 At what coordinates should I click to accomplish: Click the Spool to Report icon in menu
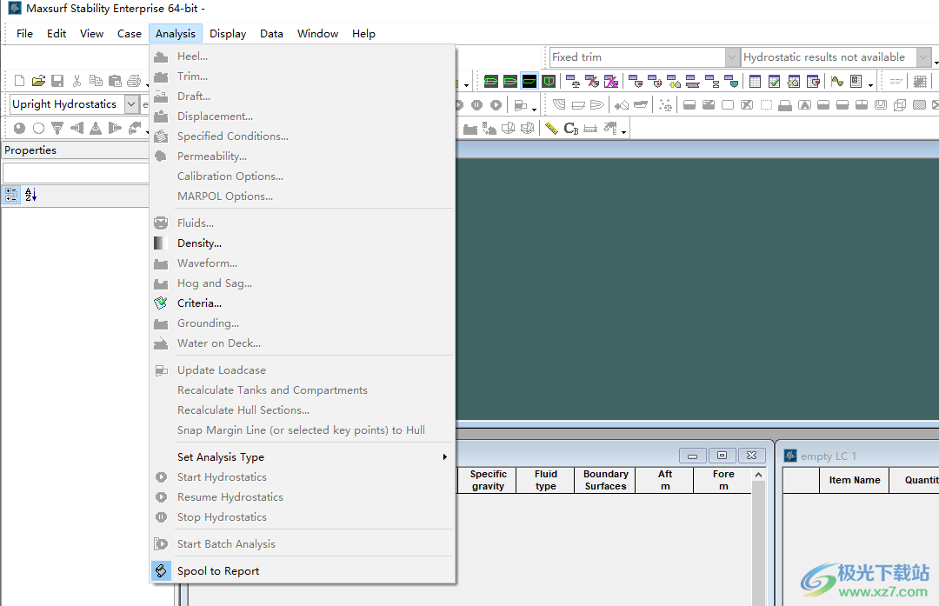tap(161, 570)
